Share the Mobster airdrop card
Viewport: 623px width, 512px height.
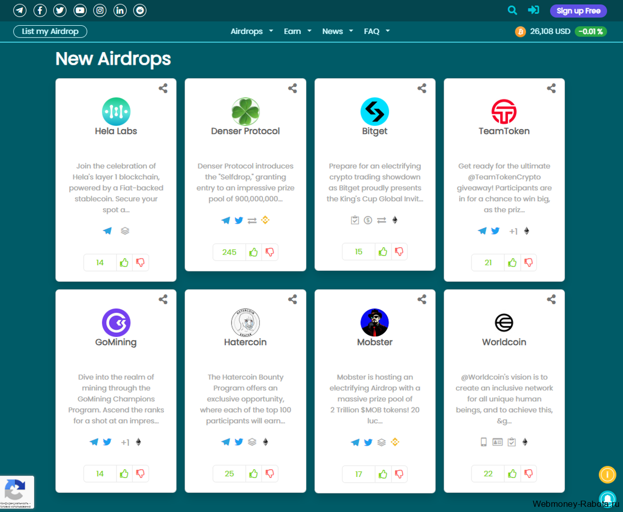click(422, 299)
